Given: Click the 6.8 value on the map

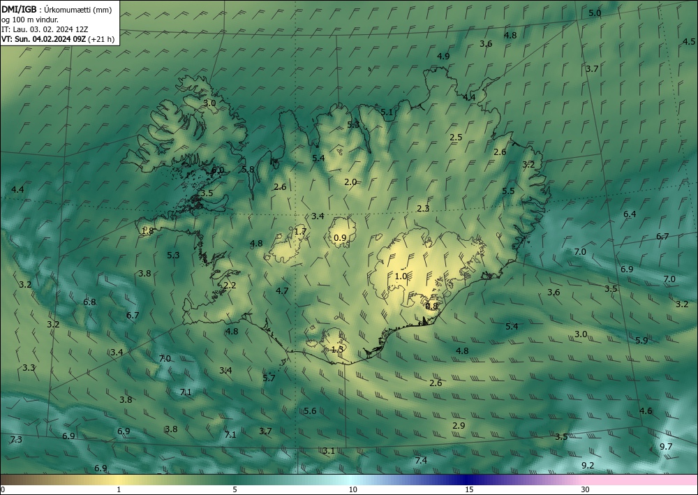Looking at the screenshot, I should (x=89, y=302).
